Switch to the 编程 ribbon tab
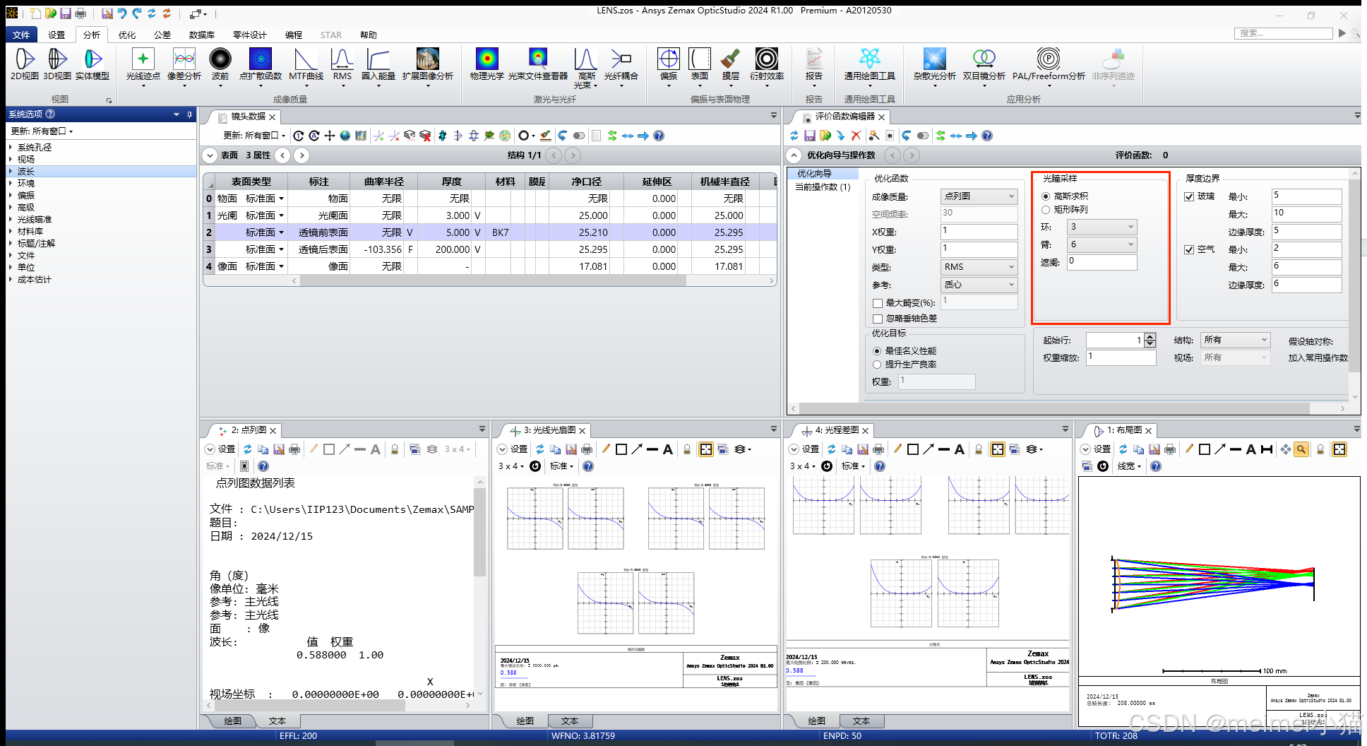 coord(294,35)
